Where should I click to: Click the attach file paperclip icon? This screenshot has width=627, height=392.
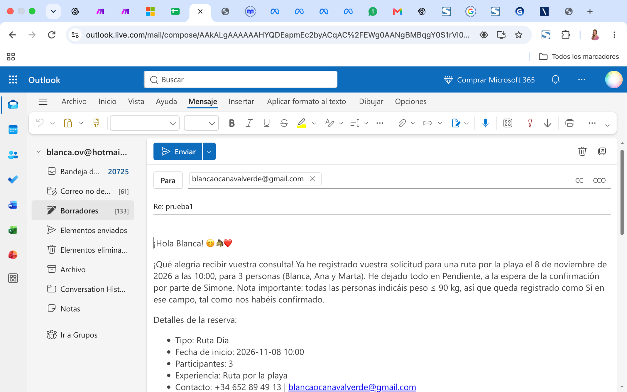point(402,123)
